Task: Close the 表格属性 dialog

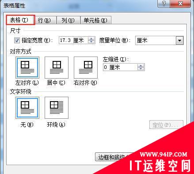Action: (180, 4)
